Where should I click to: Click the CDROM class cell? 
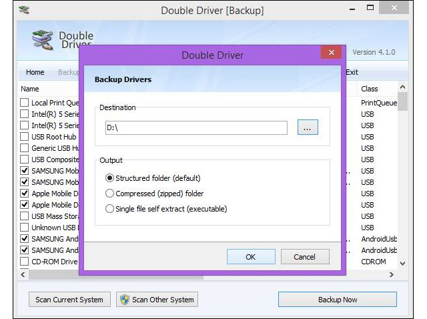click(x=374, y=262)
